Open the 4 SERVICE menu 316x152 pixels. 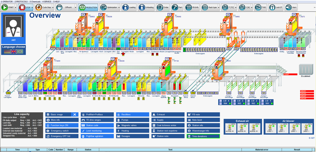[47, 2]
